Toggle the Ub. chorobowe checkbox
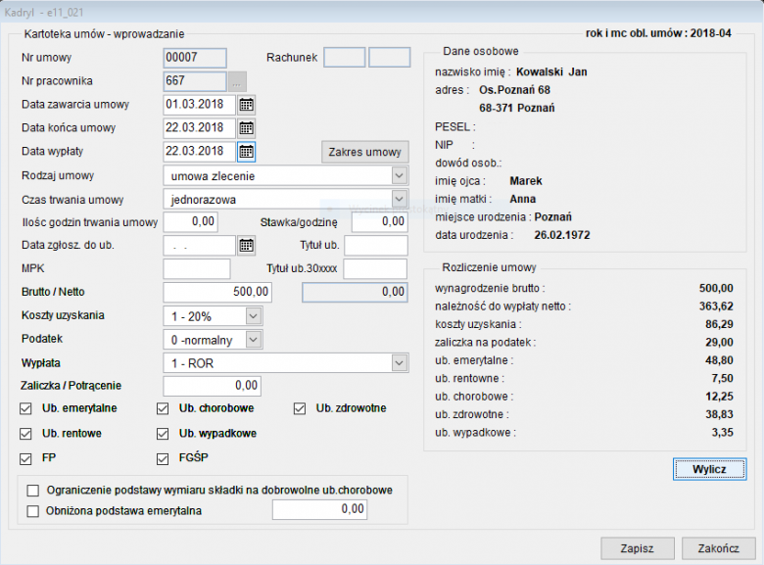Image resolution: width=764 pixels, height=565 pixels. (x=163, y=408)
